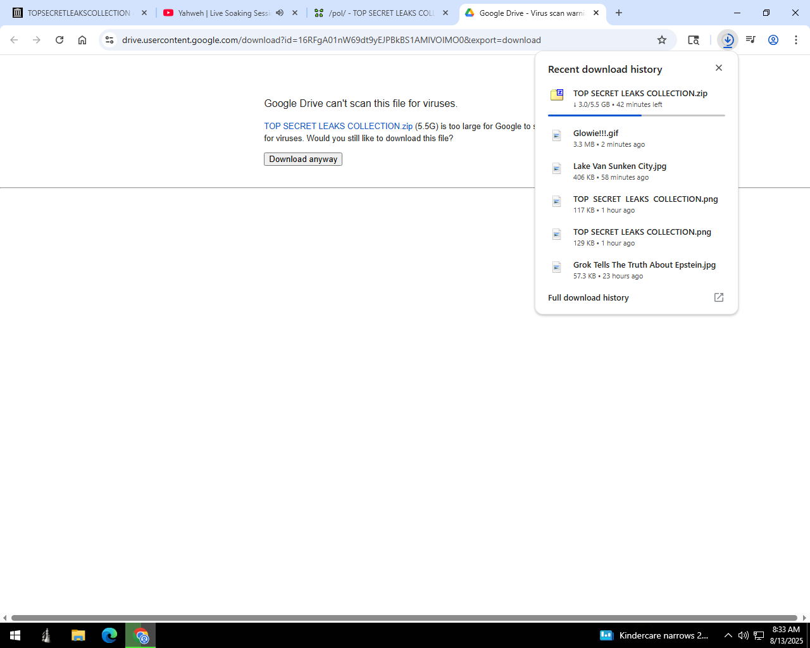Viewport: 810px width, 648px height.
Task: Open full download history external link icon
Action: (719, 297)
